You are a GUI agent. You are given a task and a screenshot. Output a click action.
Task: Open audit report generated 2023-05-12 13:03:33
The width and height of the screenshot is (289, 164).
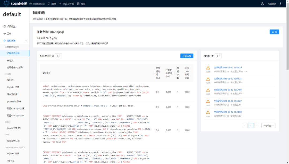tap(228, 79)
